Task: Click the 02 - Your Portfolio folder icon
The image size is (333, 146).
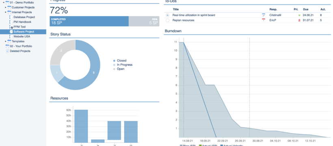Action: click(x=7, y=46)
